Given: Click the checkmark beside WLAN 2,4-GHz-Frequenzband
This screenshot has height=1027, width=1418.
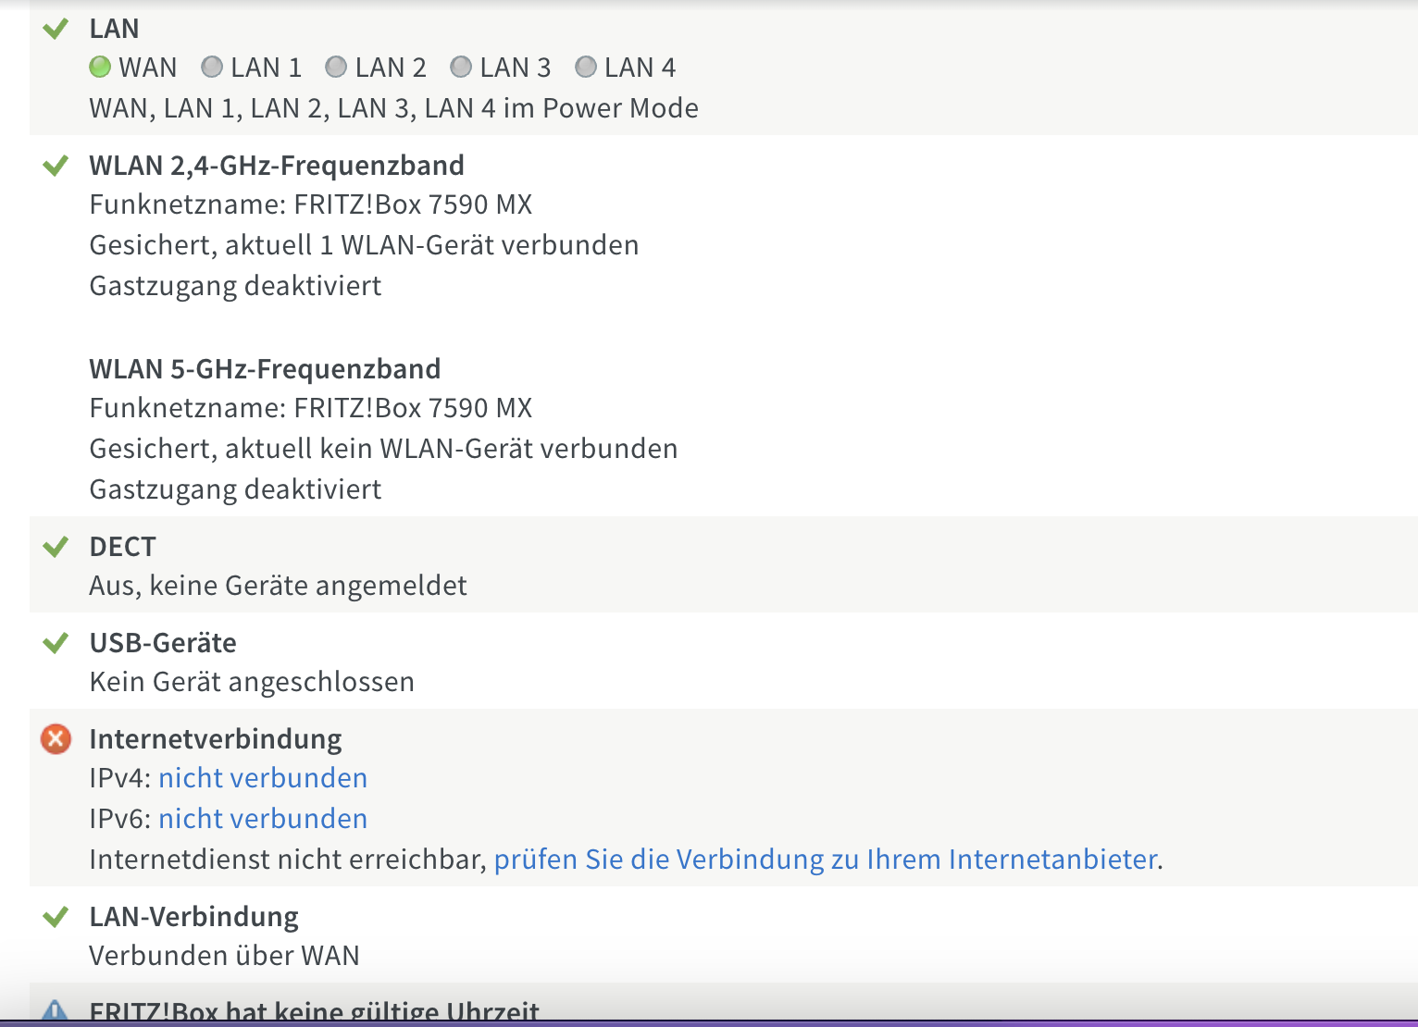Looking at the screenshot, I should pos(56,166).
